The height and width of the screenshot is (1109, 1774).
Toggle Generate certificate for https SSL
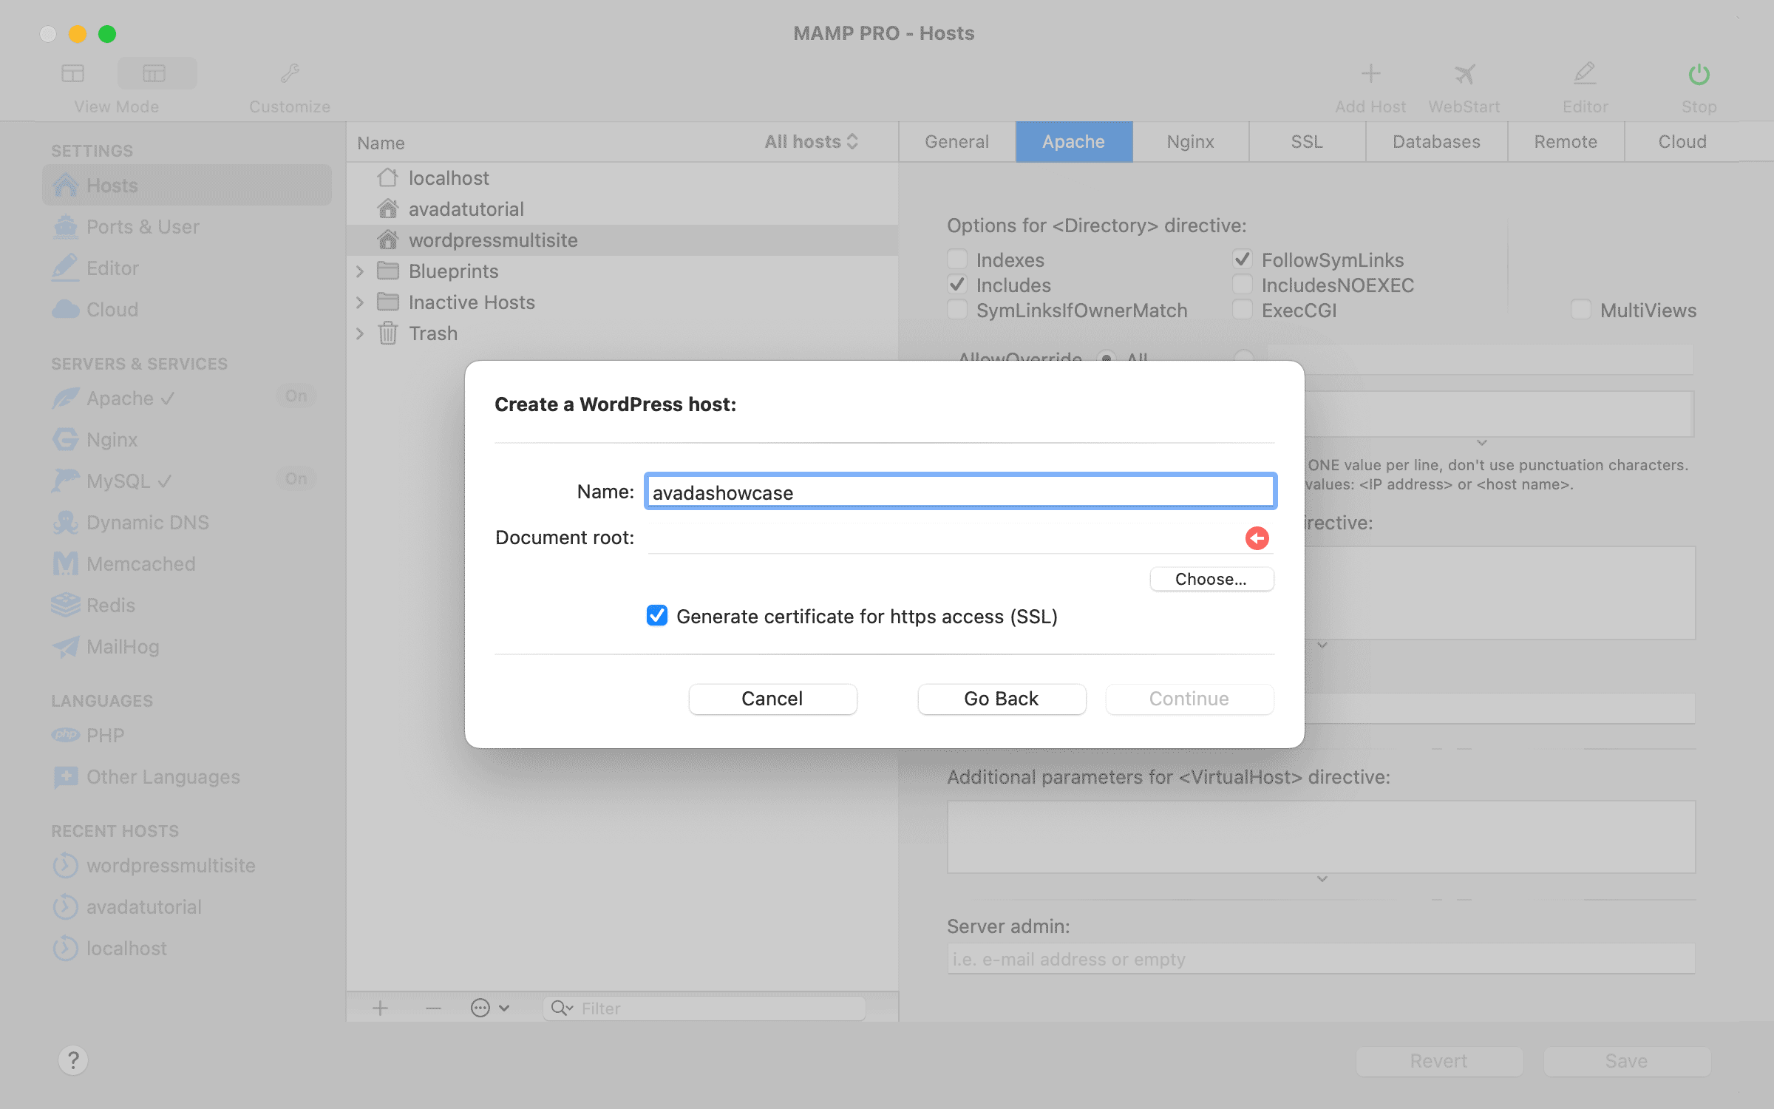(659, 617)
